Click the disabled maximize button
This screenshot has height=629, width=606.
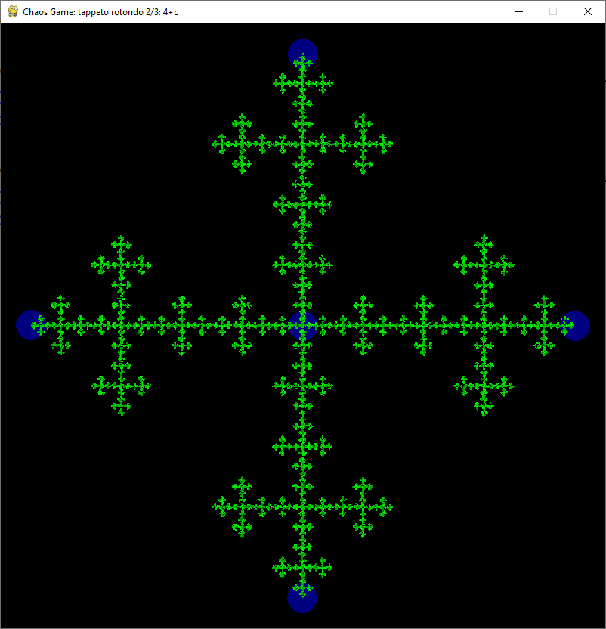point(553,11)
